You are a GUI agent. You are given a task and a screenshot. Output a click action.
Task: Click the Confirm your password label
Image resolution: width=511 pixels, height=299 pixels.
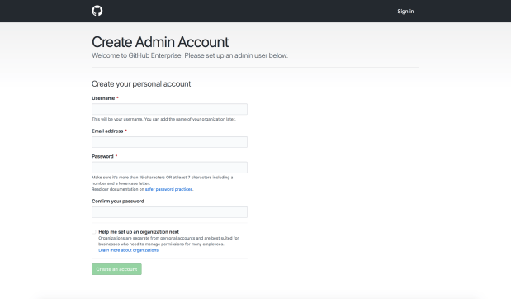coord(118,202)
